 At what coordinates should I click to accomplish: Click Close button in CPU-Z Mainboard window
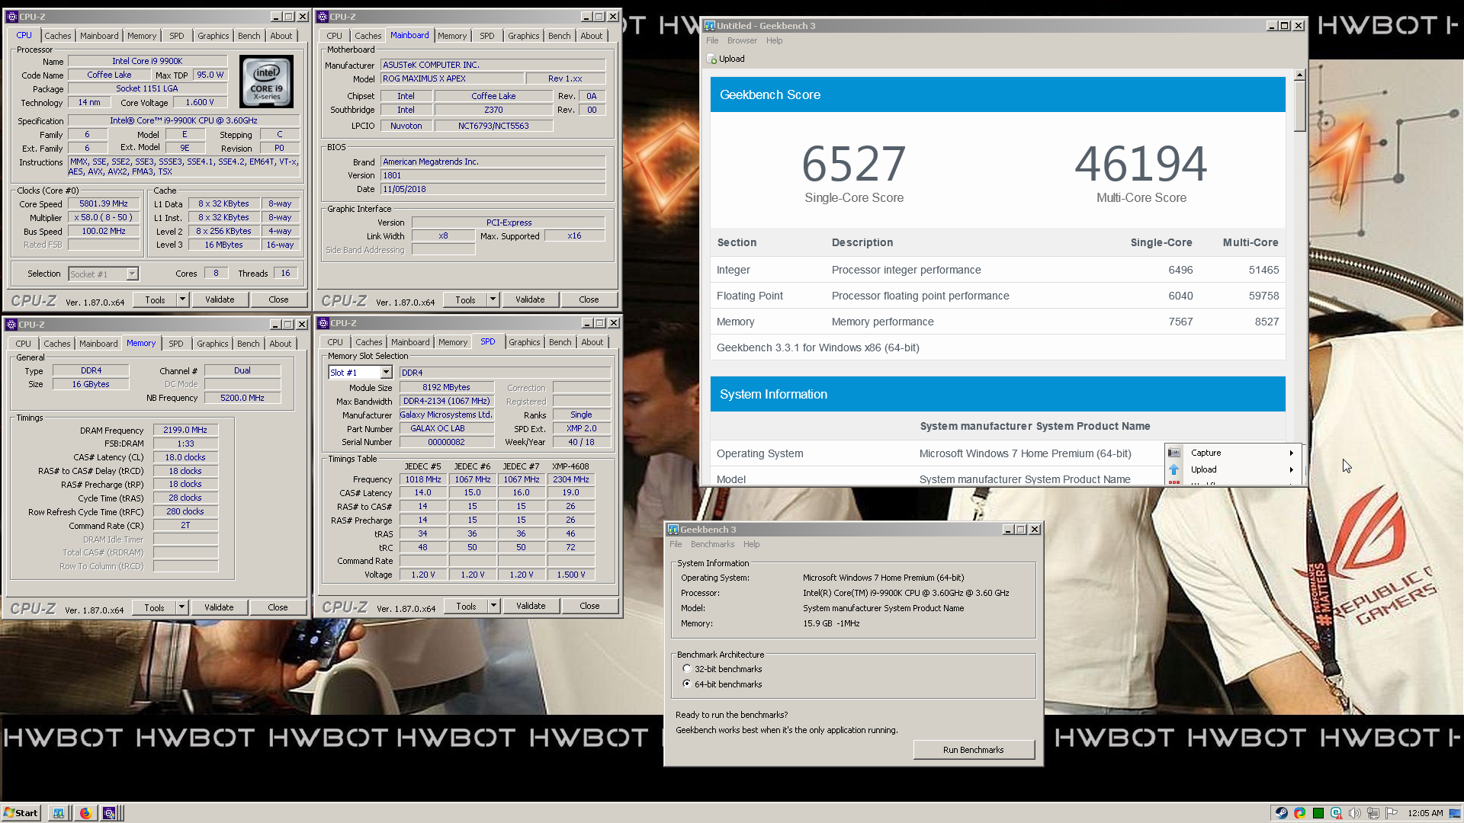click(589, 299)
